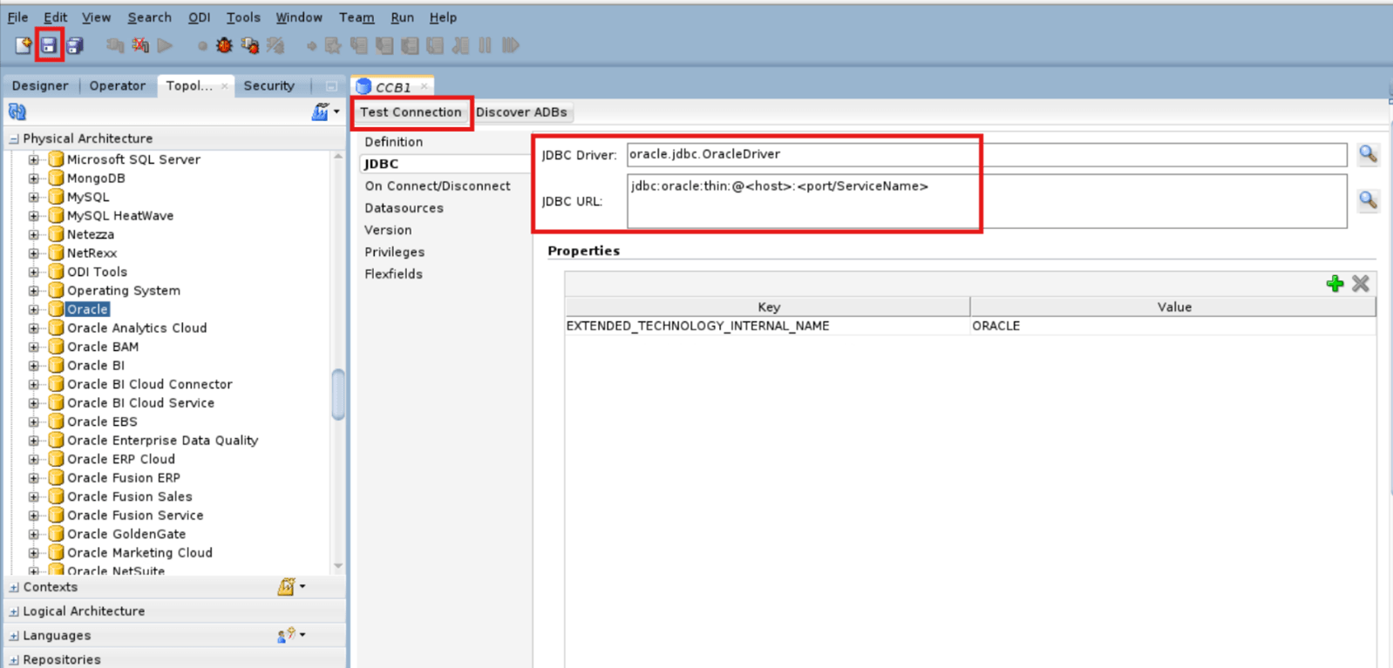Viewport: 1393px width, 668px height.
Task: Open the Tools menu
Action: pos(243,17)
